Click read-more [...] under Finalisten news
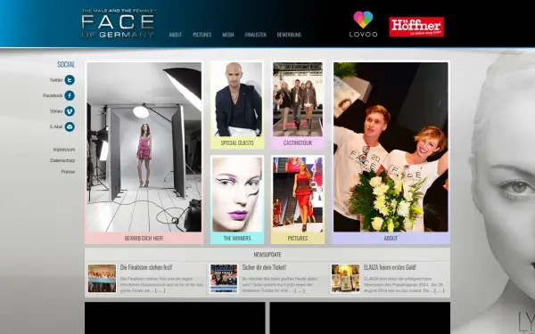The height and width of the screenshot is (334, 535). point(160,290)
